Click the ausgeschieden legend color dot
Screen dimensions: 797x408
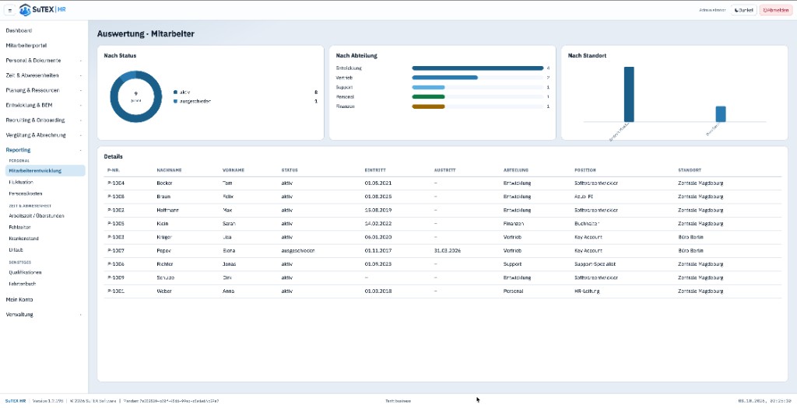(175, 101)
